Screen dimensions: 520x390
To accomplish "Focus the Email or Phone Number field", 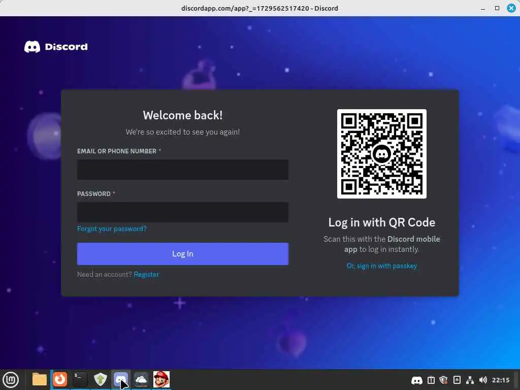I will click(183, 170).
